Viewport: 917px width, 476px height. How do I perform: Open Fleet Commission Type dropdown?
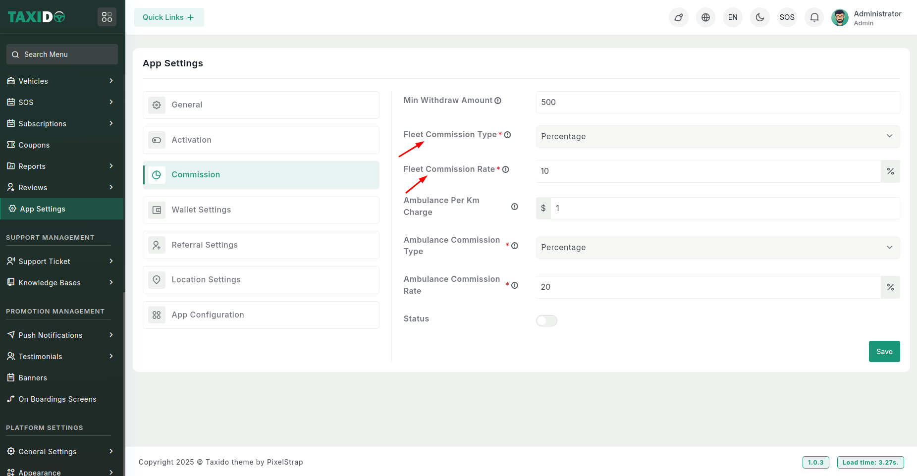point(717,137)
